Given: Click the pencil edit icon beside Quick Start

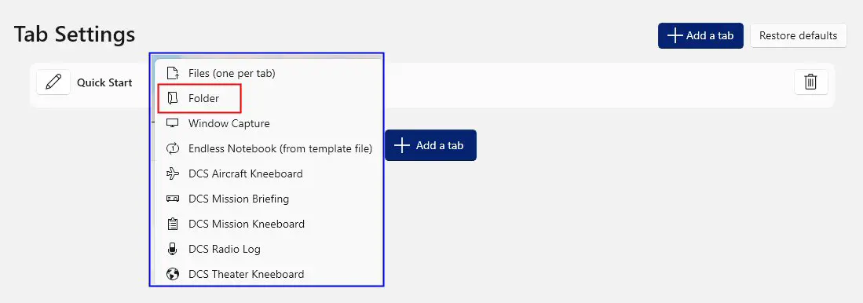Looking at the screenshot, I should click(53, 82).
